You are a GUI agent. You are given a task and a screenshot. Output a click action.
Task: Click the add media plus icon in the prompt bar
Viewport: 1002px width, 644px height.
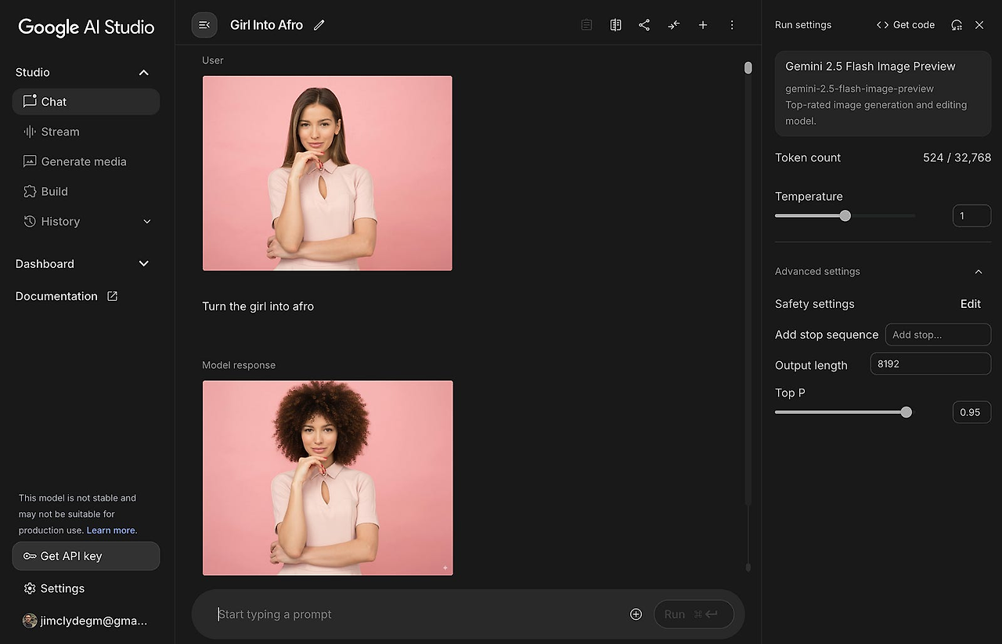[x=636, y=614]
